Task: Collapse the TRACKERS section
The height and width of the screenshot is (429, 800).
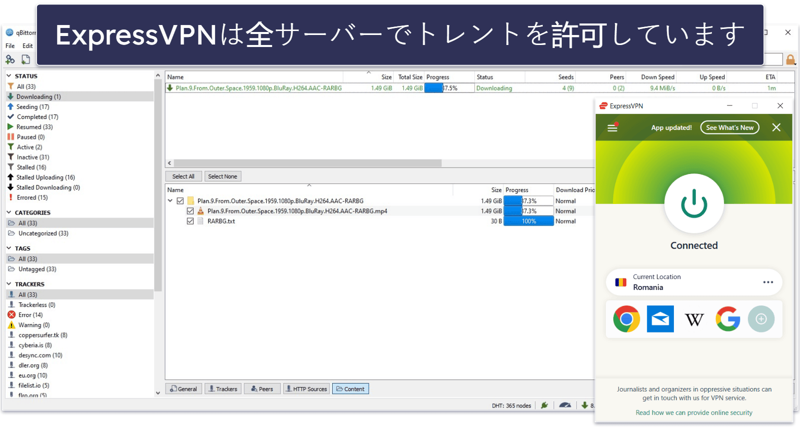Action: pos(9,284)
